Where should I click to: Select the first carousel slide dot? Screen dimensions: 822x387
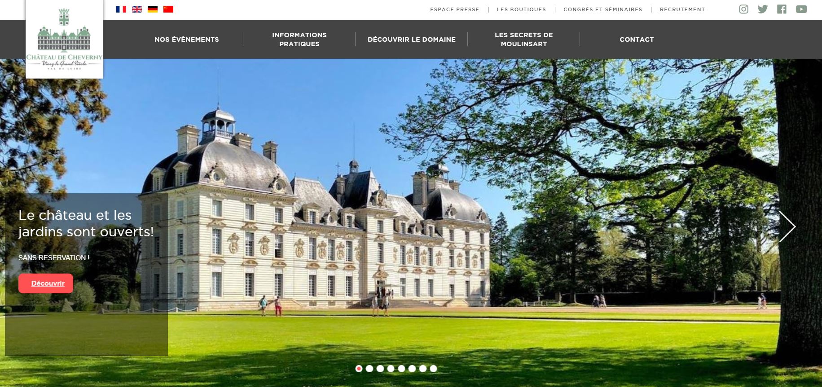[359, 369]
